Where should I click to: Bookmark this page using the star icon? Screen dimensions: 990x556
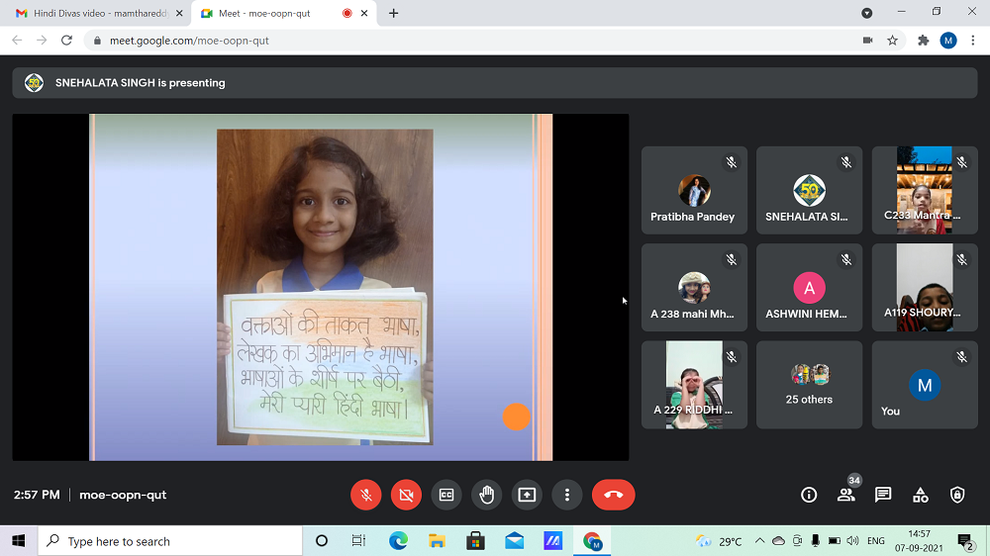coord(892,41)
